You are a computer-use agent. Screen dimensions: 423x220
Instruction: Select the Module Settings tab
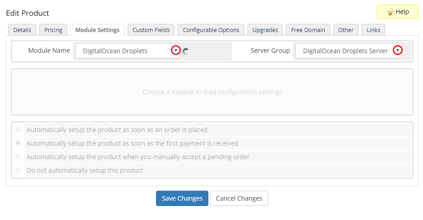pos(97,30)
